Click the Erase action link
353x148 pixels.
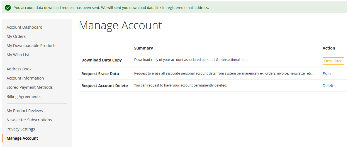[327, 74]
